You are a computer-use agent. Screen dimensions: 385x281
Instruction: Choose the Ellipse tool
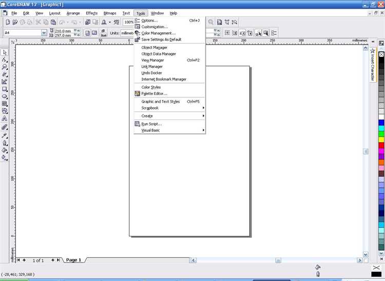tap(5, 96)
